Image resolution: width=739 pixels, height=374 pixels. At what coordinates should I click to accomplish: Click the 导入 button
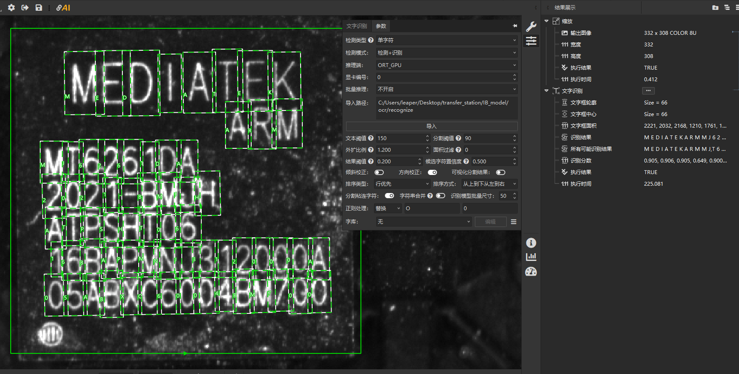click(432, 126)
